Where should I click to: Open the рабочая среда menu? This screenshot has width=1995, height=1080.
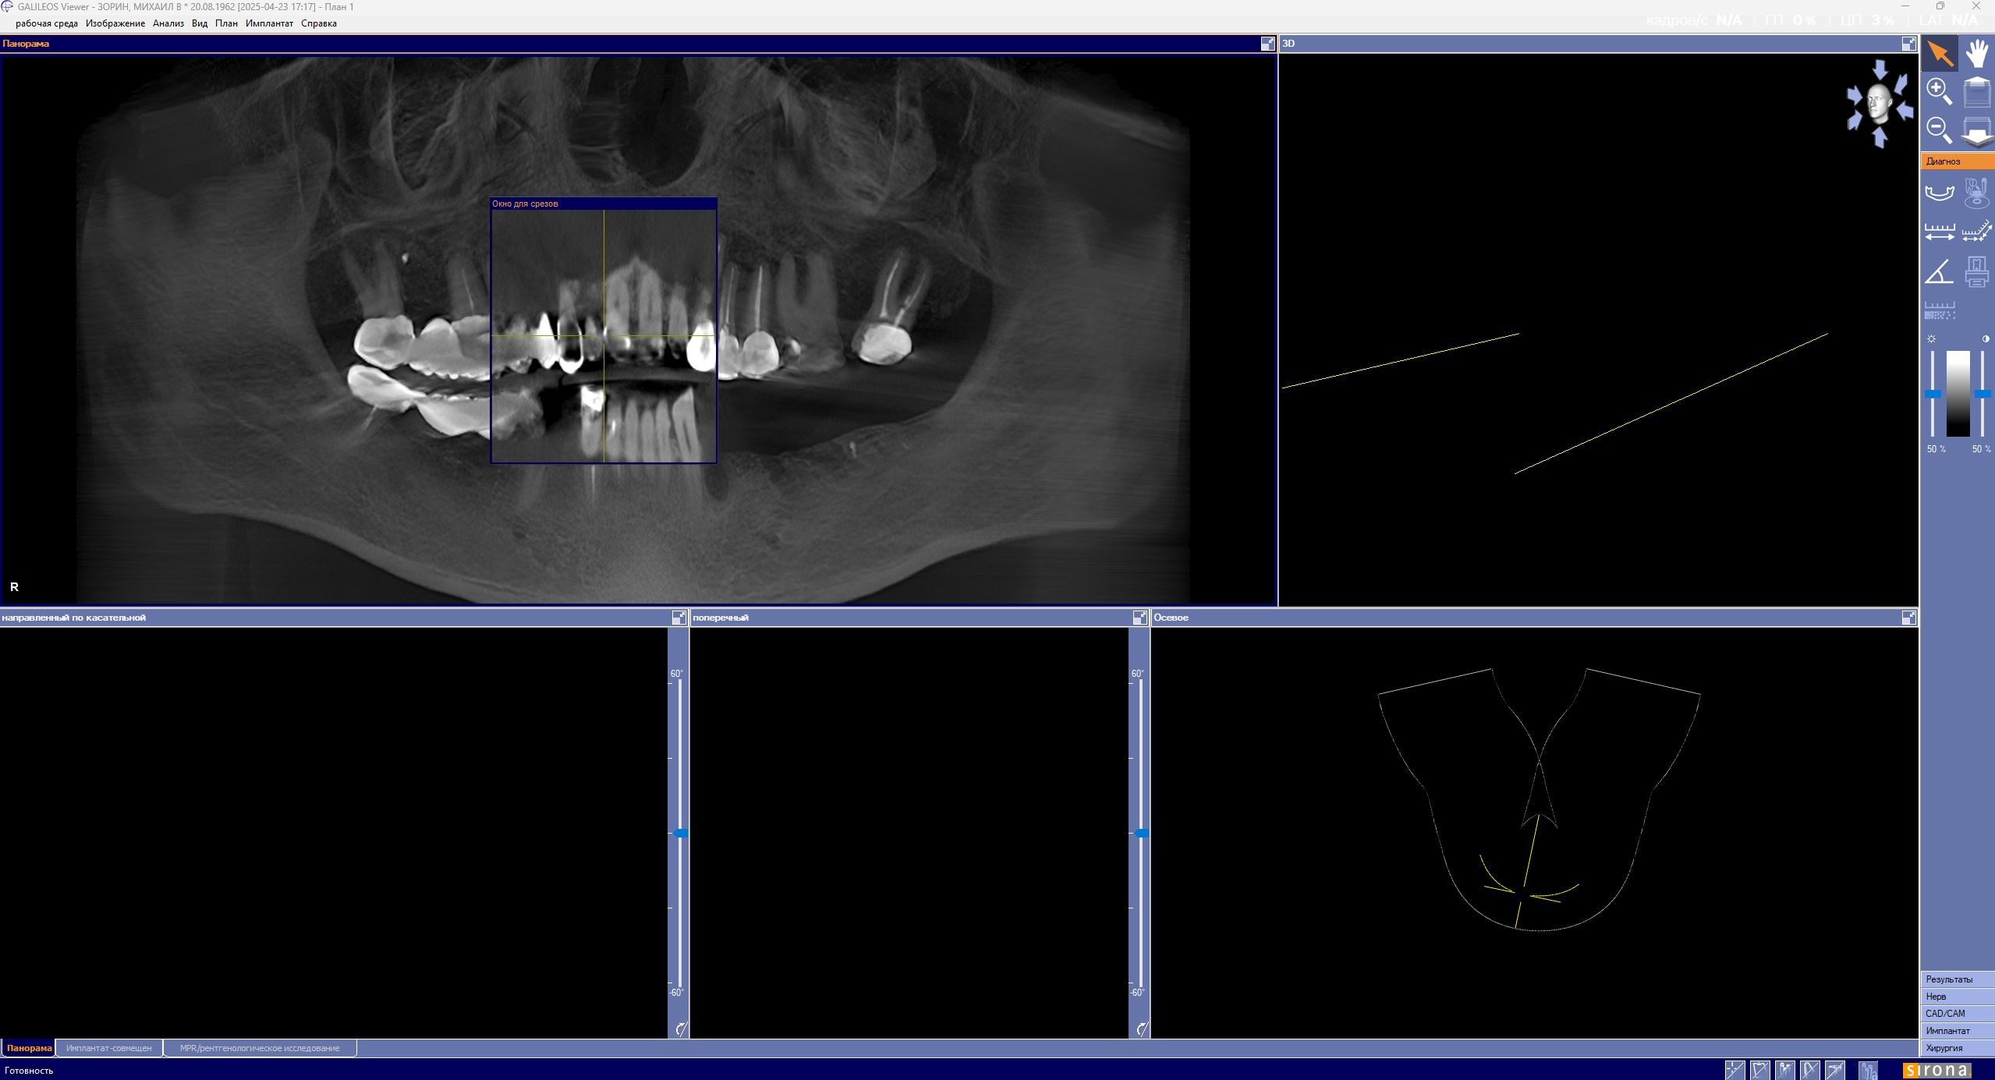click(47, 23)
